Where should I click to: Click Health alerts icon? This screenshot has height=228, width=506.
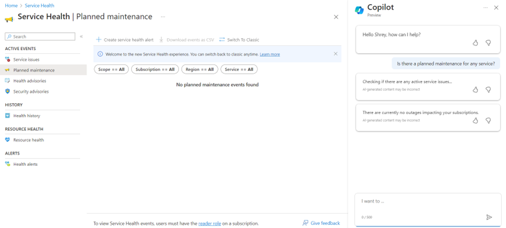pyautogui.click(x=8, y=164)
